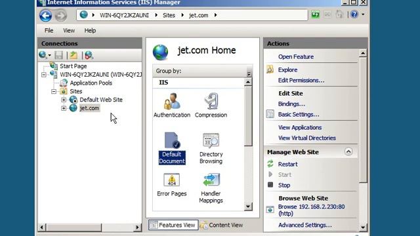Click the globe icon in the address bar
Screen dimensions: 420x236
pyautogui.click(x=83, y=14)
